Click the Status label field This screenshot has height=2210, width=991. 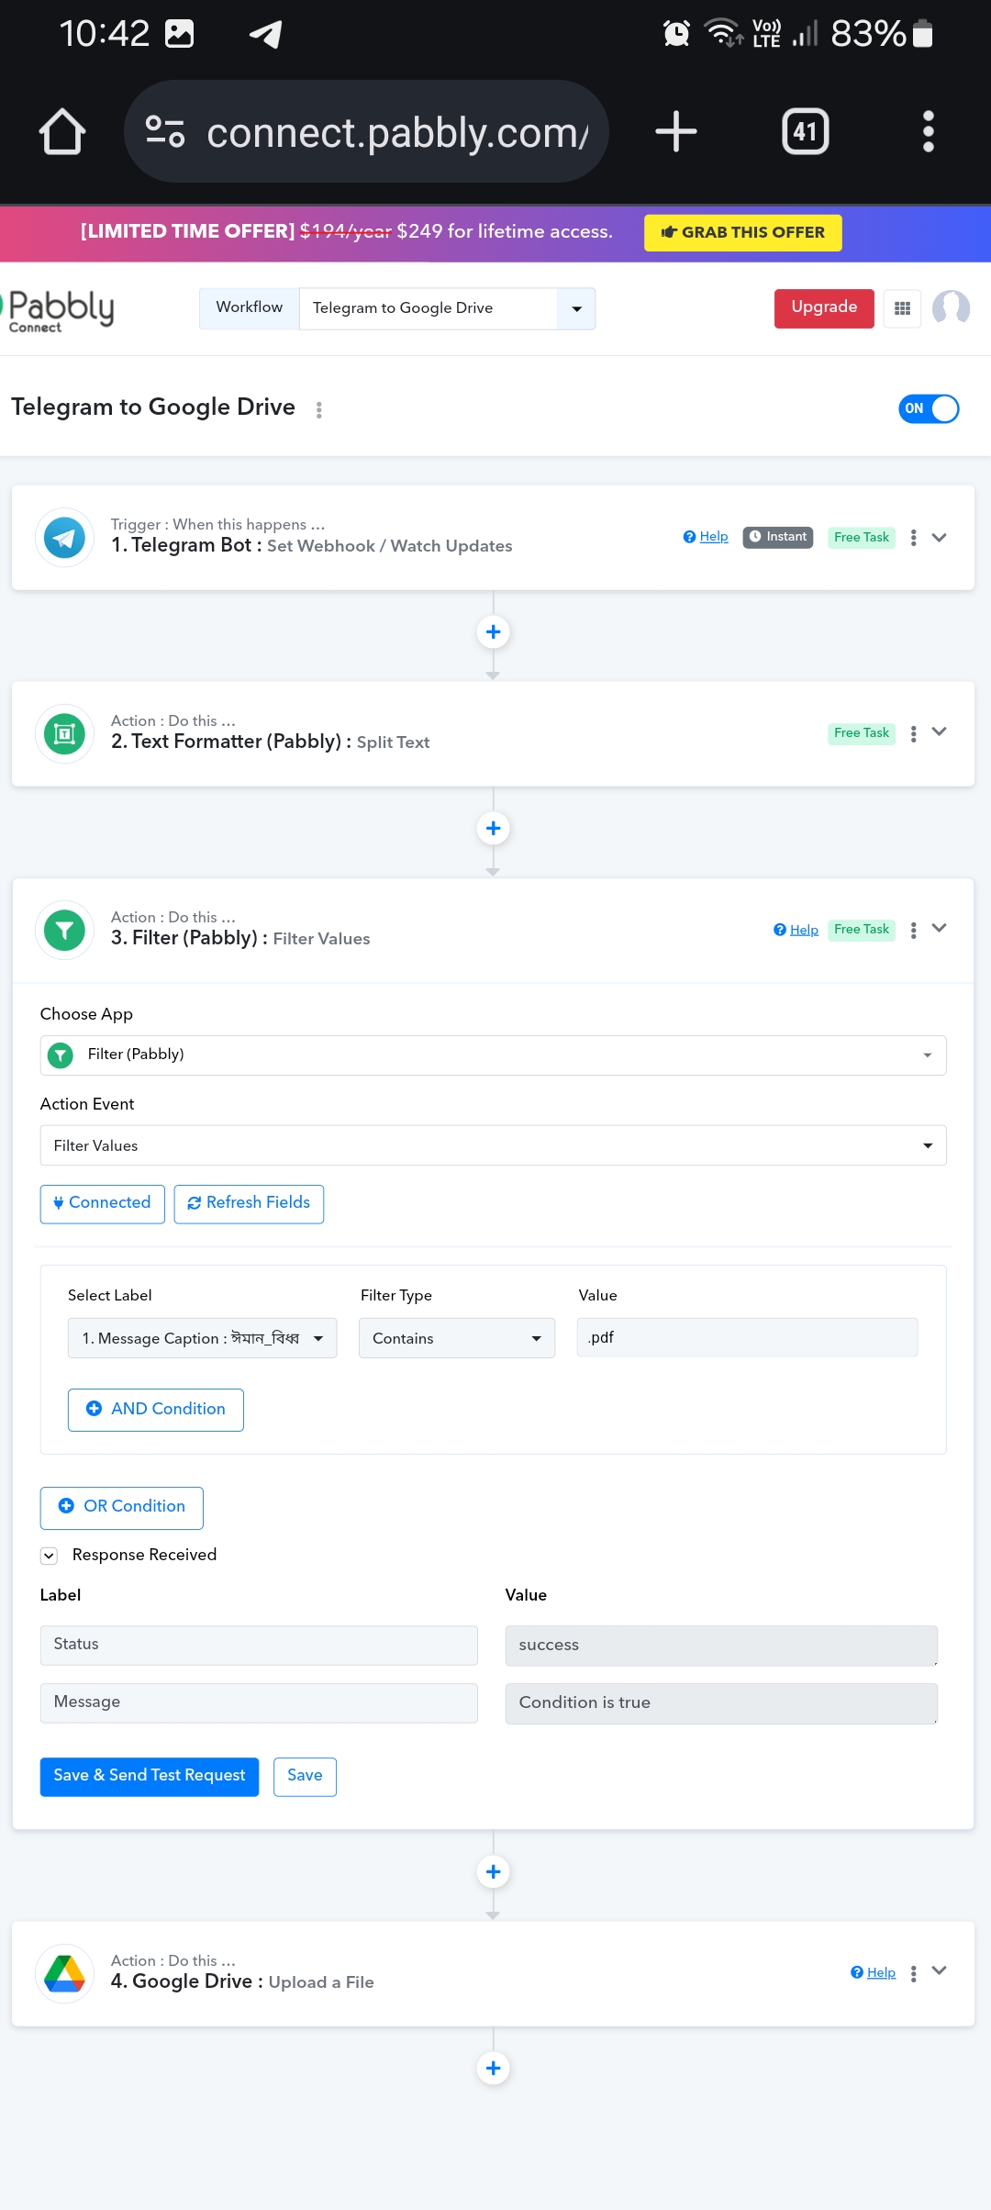click(259, 1646)
